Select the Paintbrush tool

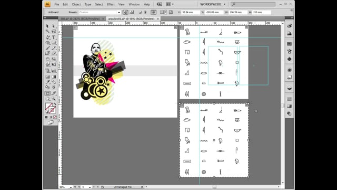click(x=47, y=48)
